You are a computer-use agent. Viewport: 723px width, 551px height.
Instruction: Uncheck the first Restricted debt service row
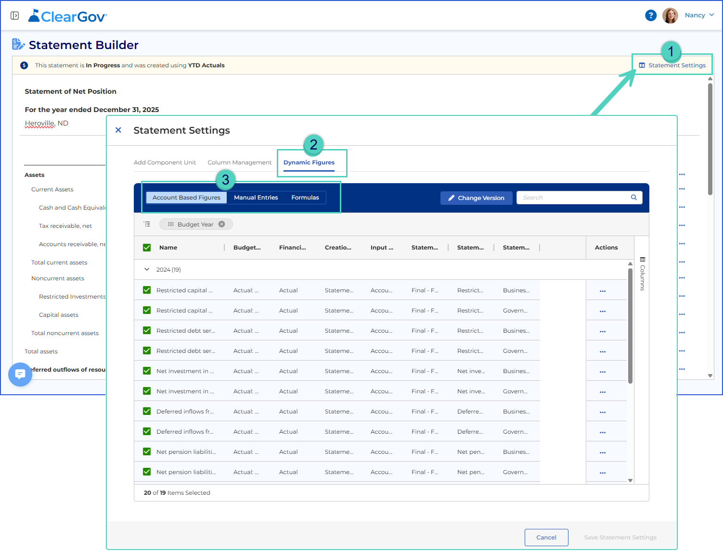[147, 331]
